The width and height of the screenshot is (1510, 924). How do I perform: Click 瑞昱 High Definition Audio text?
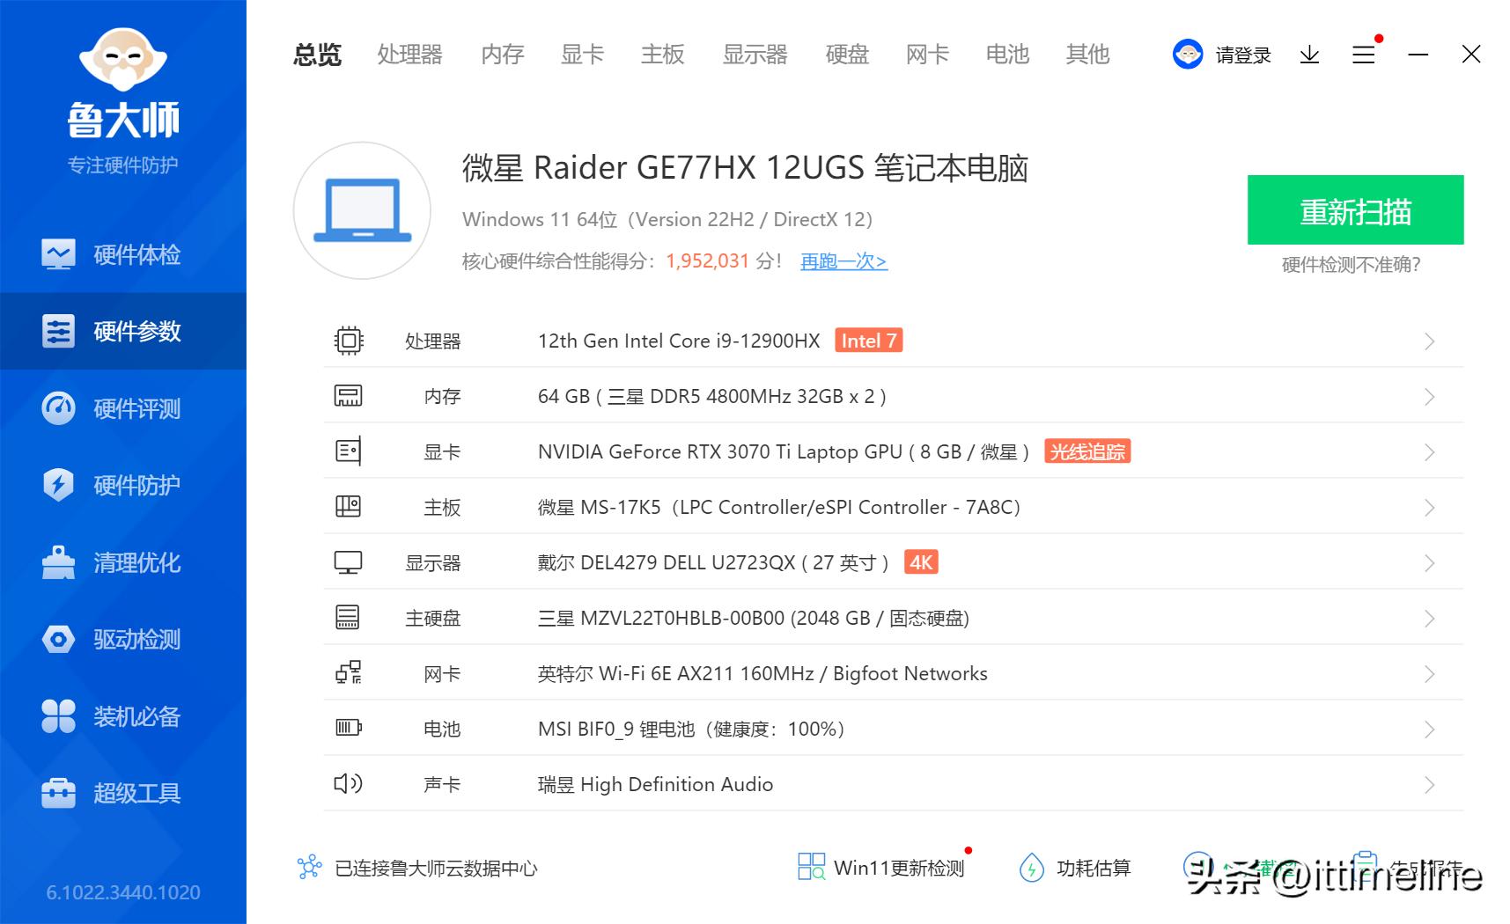[x=655, y=785]
